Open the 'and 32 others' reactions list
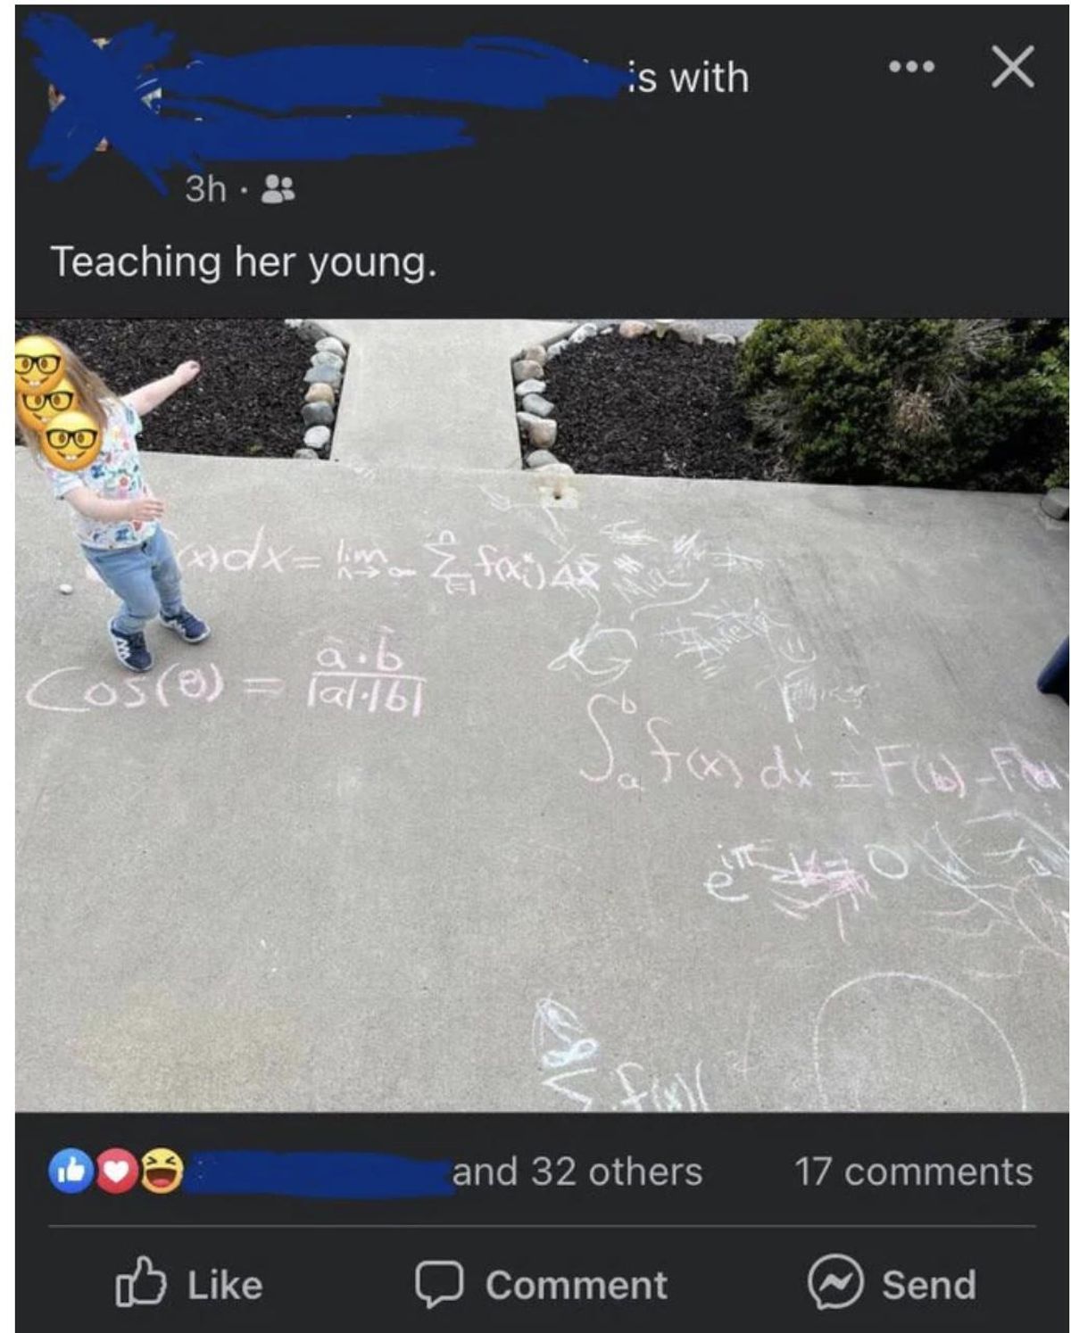The image size is (1071, 1333). 577,1172
